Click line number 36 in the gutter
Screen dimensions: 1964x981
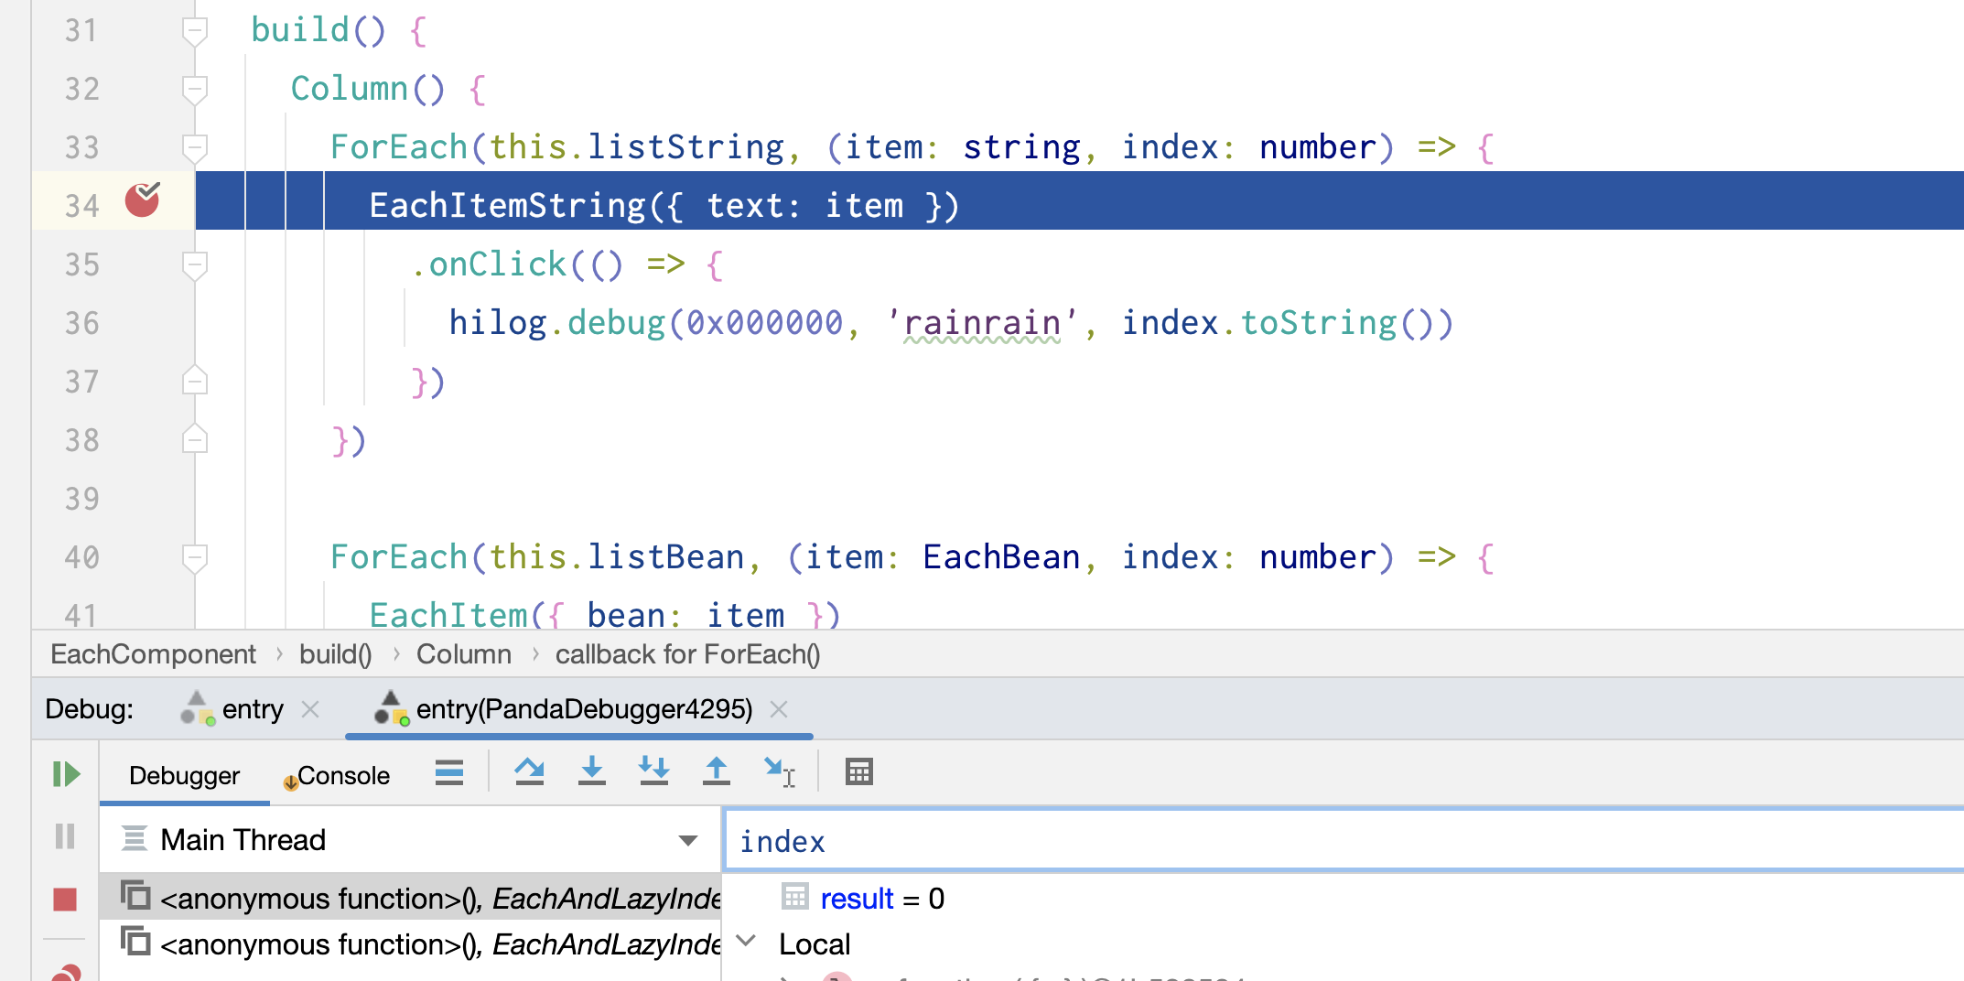point(81,323)
